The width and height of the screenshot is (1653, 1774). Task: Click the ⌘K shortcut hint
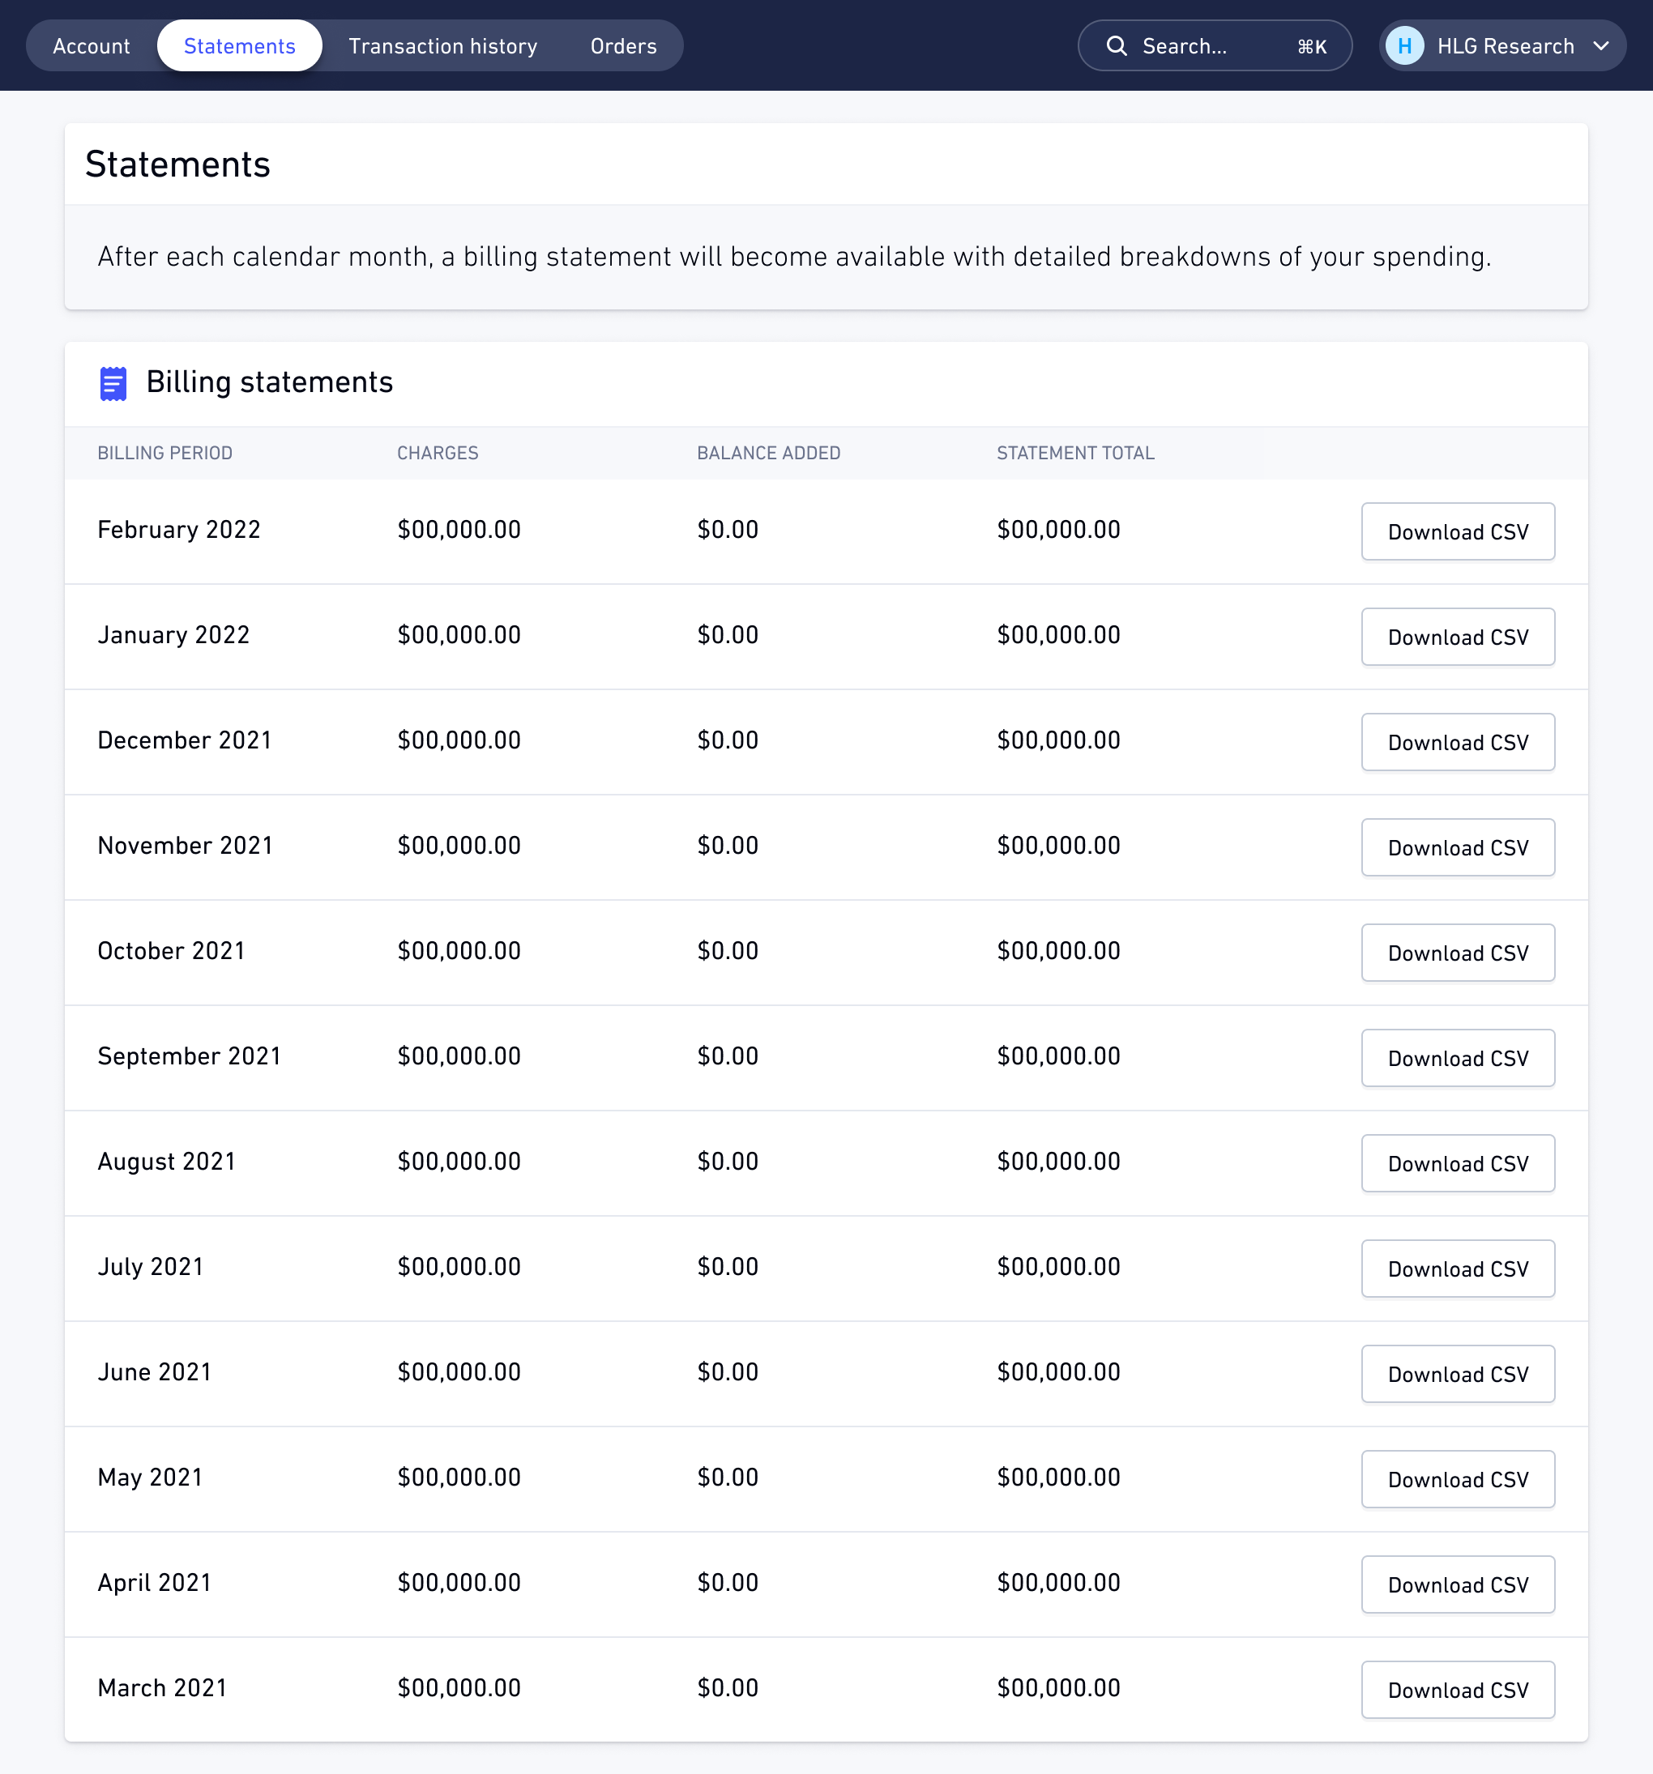1311,46
